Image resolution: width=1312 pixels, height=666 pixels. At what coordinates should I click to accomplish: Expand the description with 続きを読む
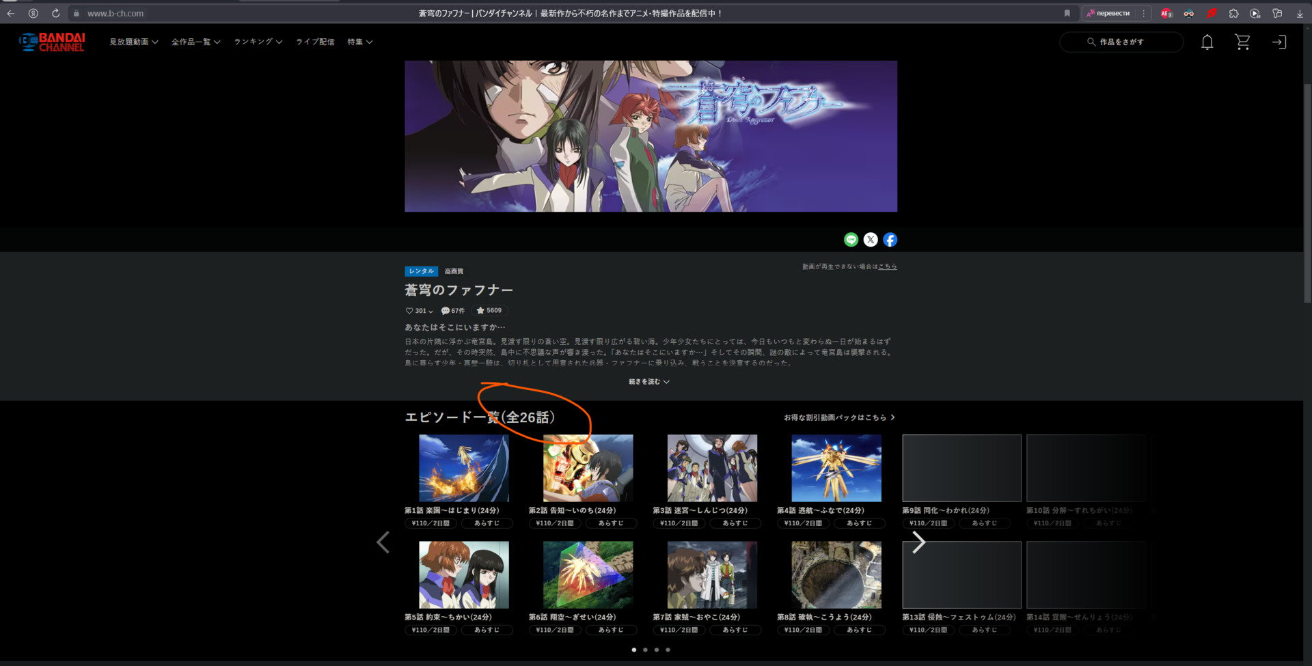pos(648,382)
